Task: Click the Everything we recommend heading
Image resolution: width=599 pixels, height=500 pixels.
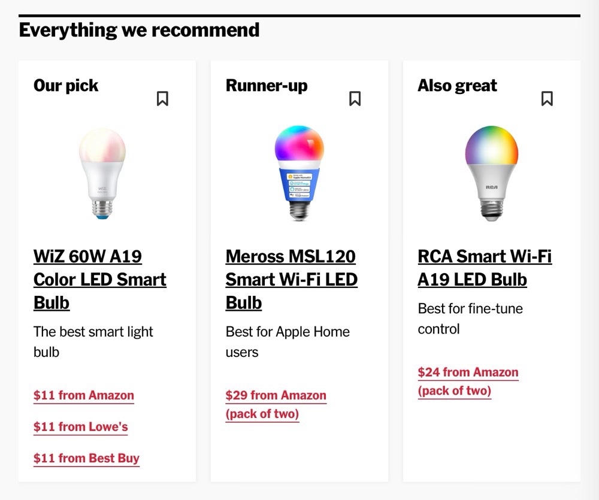Action: pos(139,30)
